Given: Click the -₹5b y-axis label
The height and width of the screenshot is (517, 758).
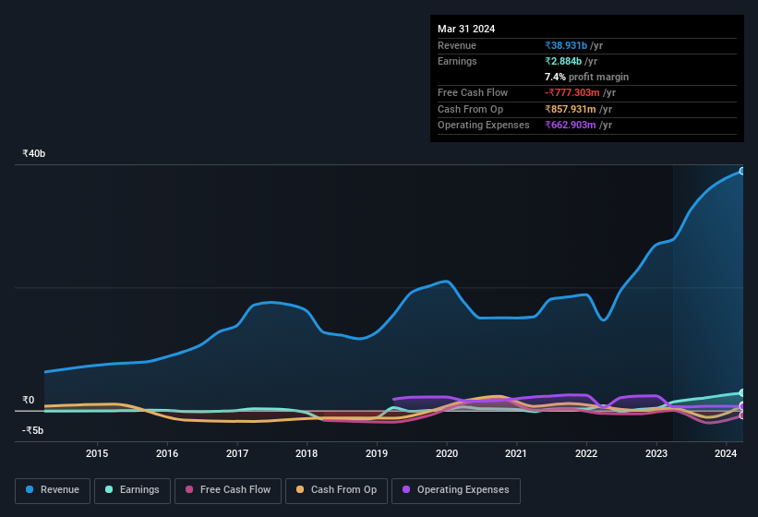Looking at the screenshot, I should click(34, 430).
